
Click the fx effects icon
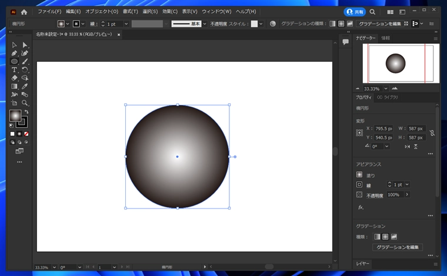click(x=361, y=207)
